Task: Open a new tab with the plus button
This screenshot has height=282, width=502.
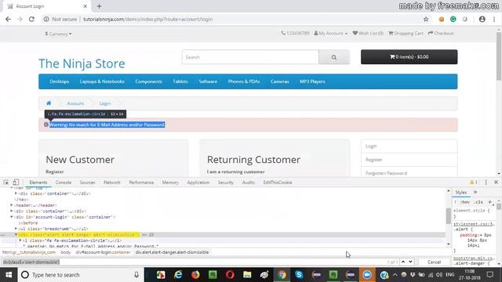Action: pyautogui.click(x=100, y=6)
